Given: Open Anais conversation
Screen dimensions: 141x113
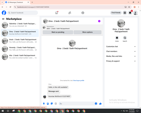Looking at the screenshot, I should click(x=20, y=41).
